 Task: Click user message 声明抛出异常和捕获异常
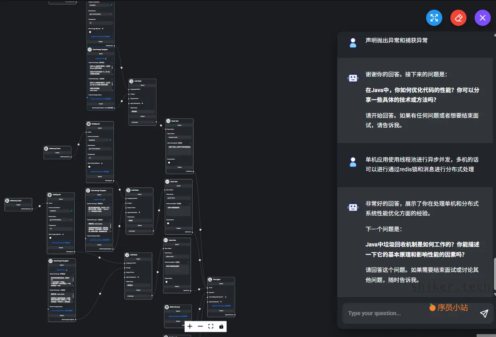tap(397, 40)
